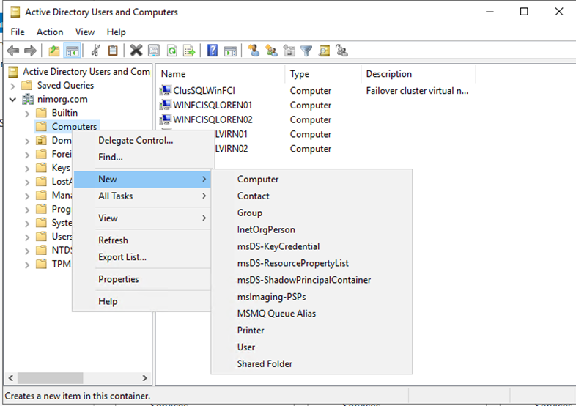Click the Create new group toolbar icon

tap(271, 51)
